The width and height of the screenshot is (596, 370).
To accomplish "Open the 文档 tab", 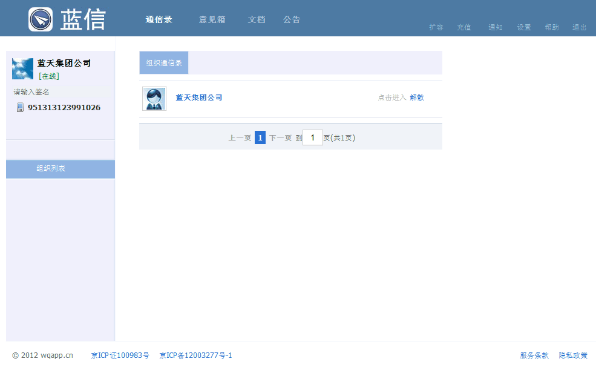I will click(256, 19).
